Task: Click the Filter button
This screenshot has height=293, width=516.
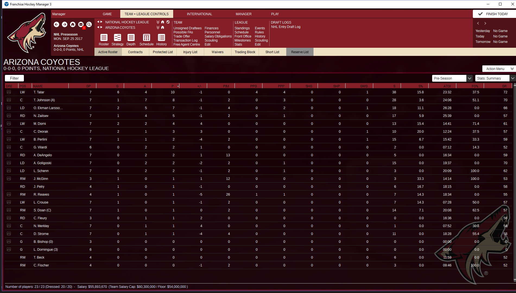Action: [x=14, y=78]
